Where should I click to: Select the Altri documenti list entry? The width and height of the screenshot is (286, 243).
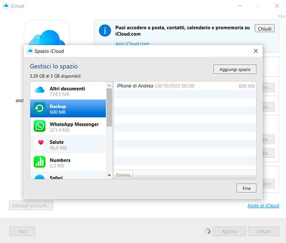(x=68, y=91)
